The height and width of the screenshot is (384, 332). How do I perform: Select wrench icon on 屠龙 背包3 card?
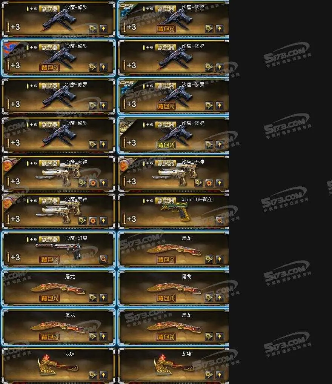[209, 298]
